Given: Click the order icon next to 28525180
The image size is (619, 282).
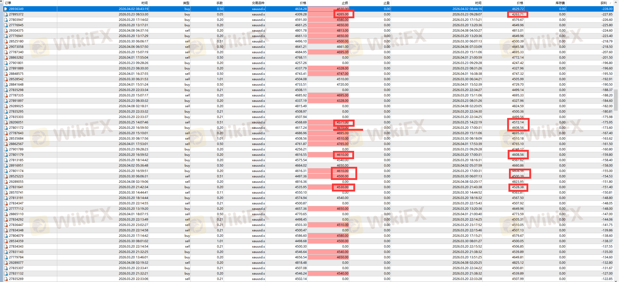Looking at the screenshot, I should pos(6,41).
